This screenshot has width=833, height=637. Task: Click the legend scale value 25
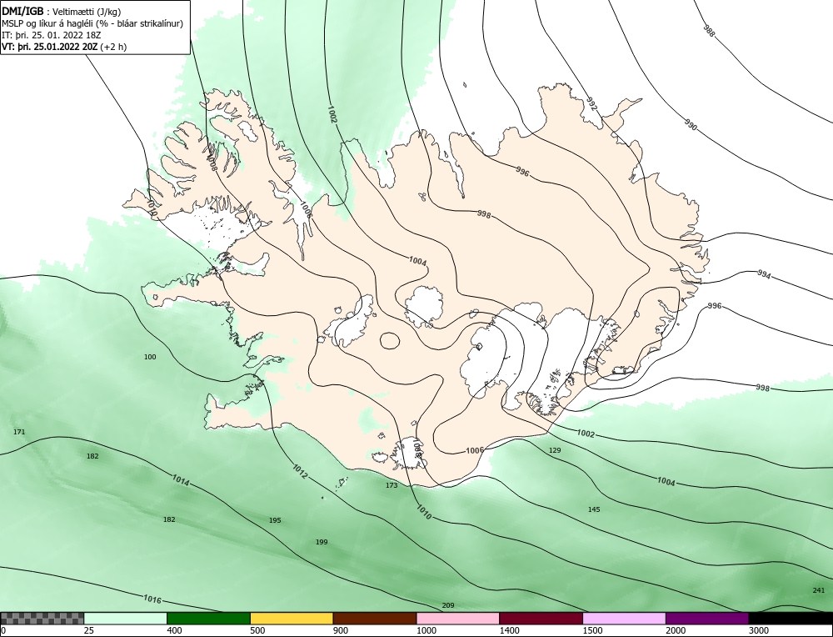pos(89,630)
